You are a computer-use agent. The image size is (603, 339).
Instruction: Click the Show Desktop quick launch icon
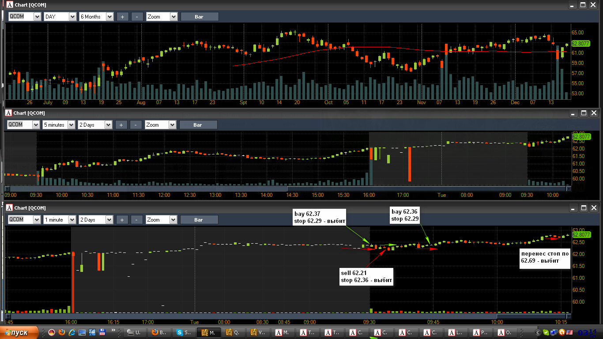82,332
